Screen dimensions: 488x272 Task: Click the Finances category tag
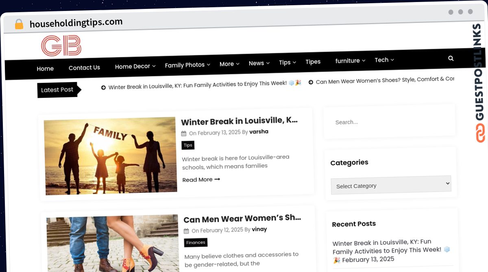196,242
